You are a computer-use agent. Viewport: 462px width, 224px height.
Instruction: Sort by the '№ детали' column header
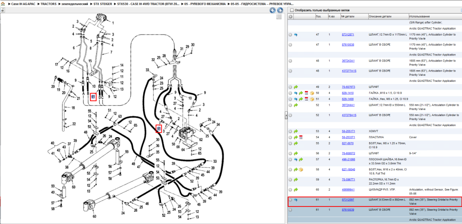point(354,17)
